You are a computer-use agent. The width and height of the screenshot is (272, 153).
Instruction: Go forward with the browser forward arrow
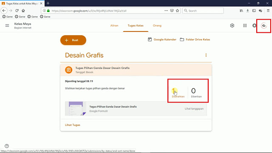pos(10,11)
